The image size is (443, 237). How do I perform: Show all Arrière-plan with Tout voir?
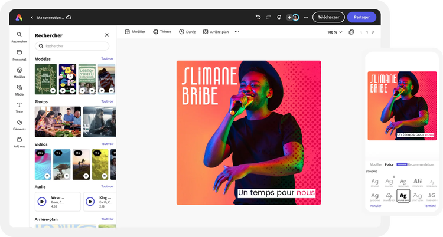tap(108, 219)
